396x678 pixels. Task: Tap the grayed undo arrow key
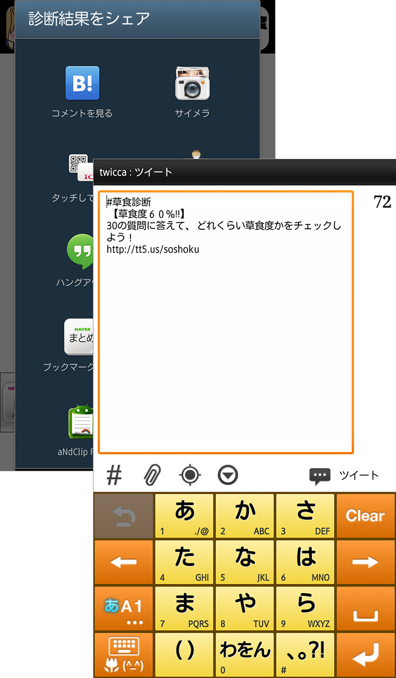(x=124, y=516)
